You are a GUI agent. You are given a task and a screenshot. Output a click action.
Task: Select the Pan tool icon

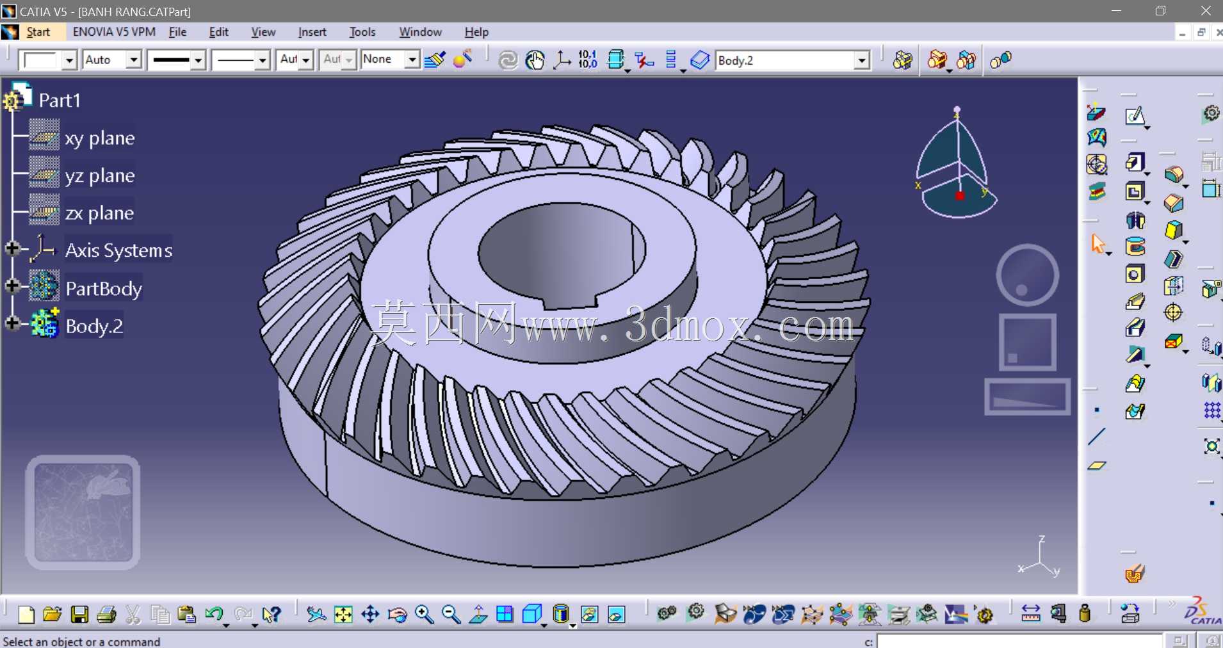click(x=370, y=615)
